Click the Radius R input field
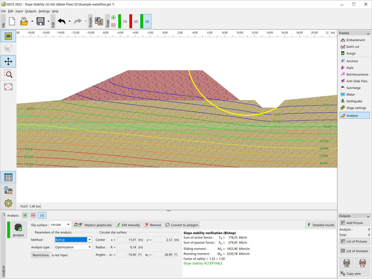 pyautogui.click(x=127, y=247)
